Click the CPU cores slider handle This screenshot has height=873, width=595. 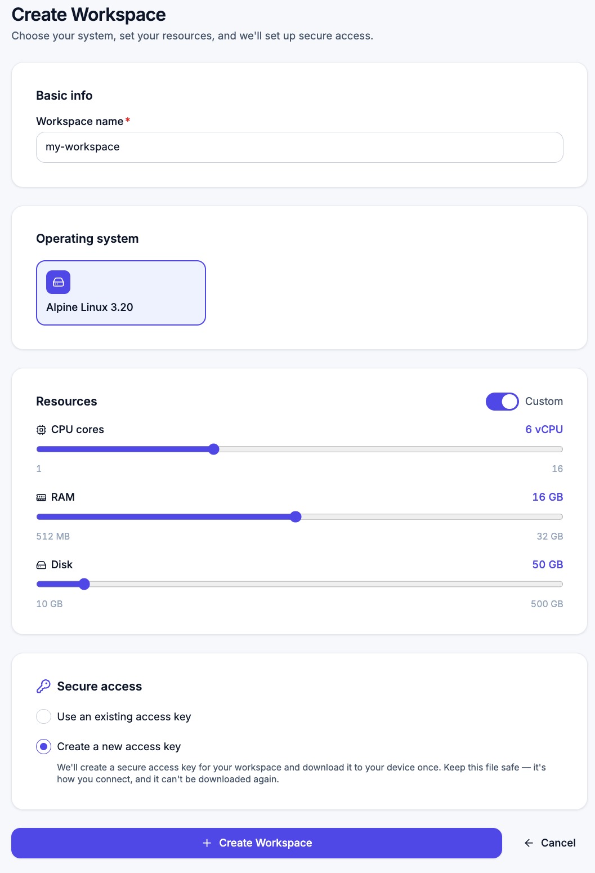coord(213,449)
